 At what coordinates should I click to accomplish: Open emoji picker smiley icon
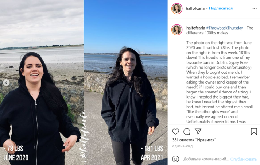click(x=176, y=159)
